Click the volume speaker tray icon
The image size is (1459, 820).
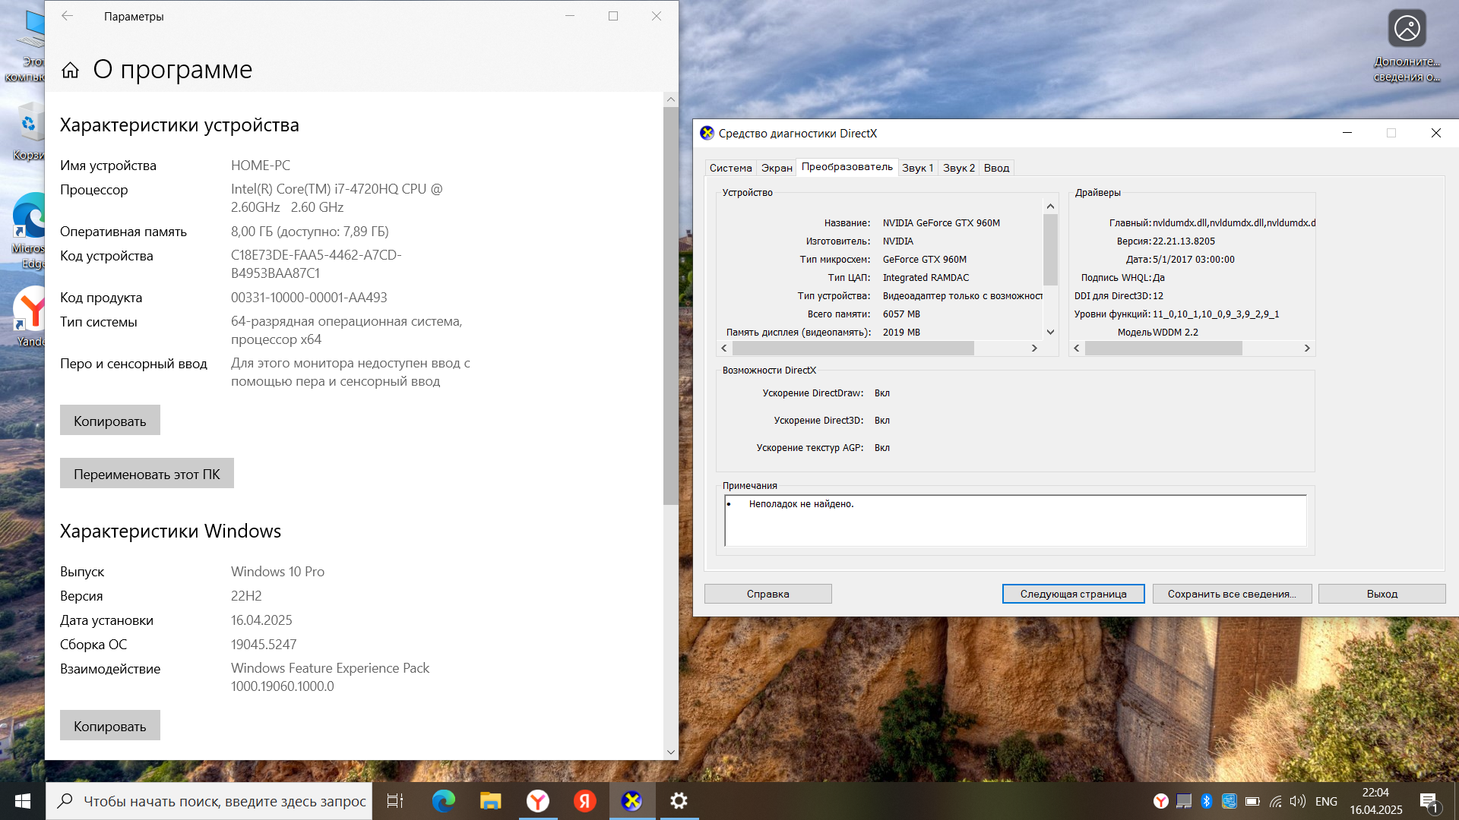(1297, 801)
